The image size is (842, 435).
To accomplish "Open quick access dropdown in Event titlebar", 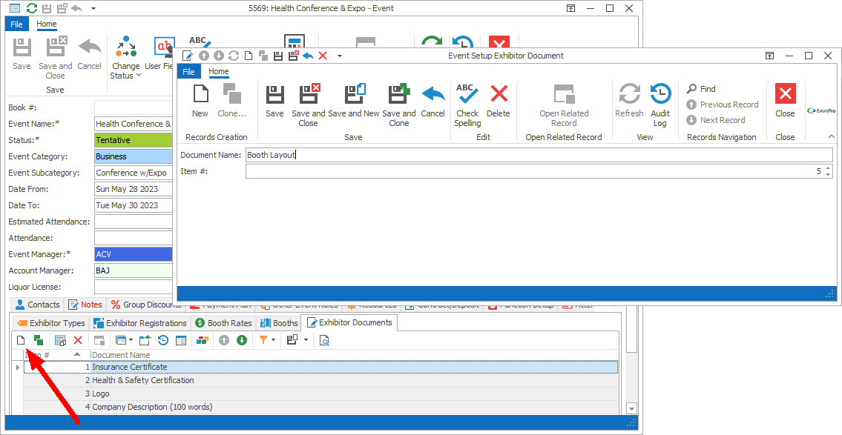I will point(93,8).
